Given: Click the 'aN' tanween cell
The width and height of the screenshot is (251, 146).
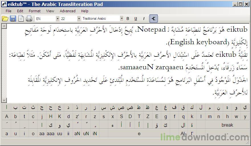Looking at the screenshot, I should [x=77, y=133].
